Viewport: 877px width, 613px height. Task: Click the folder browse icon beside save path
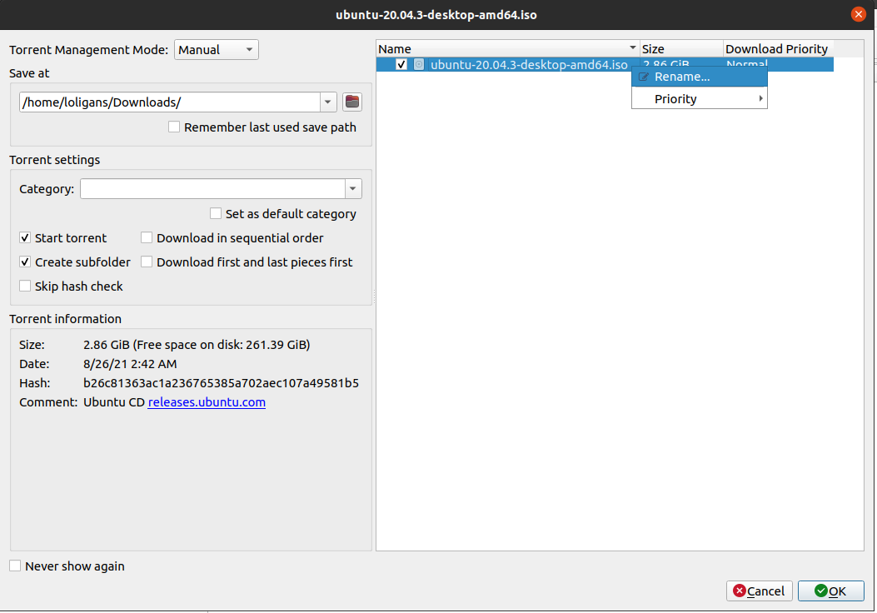click(351, 101)
